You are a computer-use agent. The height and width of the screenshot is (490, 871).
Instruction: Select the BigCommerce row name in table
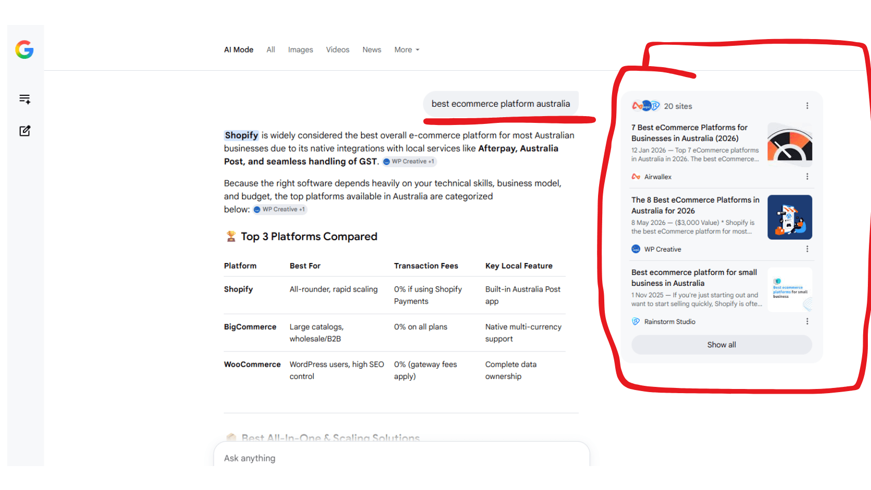(x=250, y=326)
